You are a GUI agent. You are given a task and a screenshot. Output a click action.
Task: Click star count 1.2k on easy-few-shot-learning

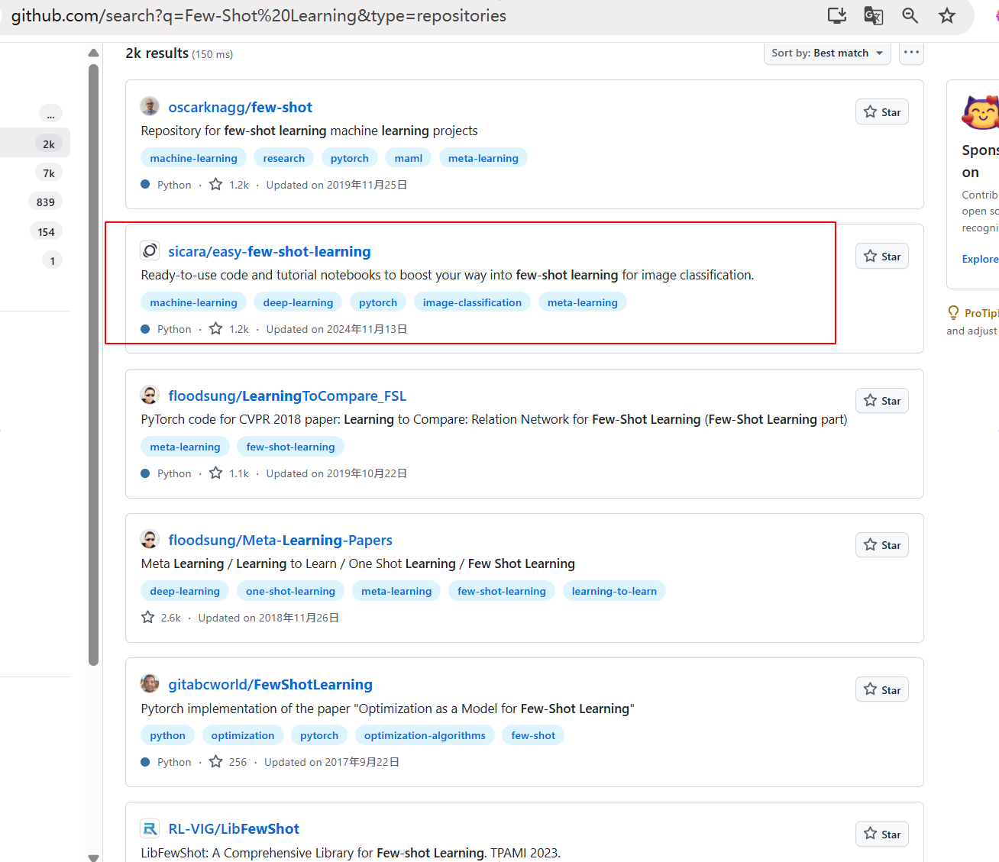pos(229,329)
